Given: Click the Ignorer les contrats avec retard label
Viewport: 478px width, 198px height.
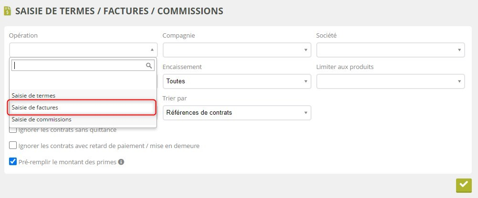Looking at the screenshot, I should tap(109, 146).
